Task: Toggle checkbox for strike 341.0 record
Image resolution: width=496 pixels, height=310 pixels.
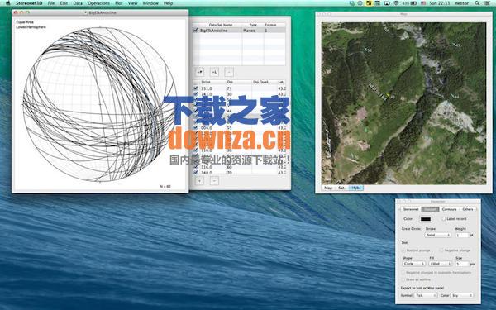Action: pyautogui.click(x=195, y=94)
